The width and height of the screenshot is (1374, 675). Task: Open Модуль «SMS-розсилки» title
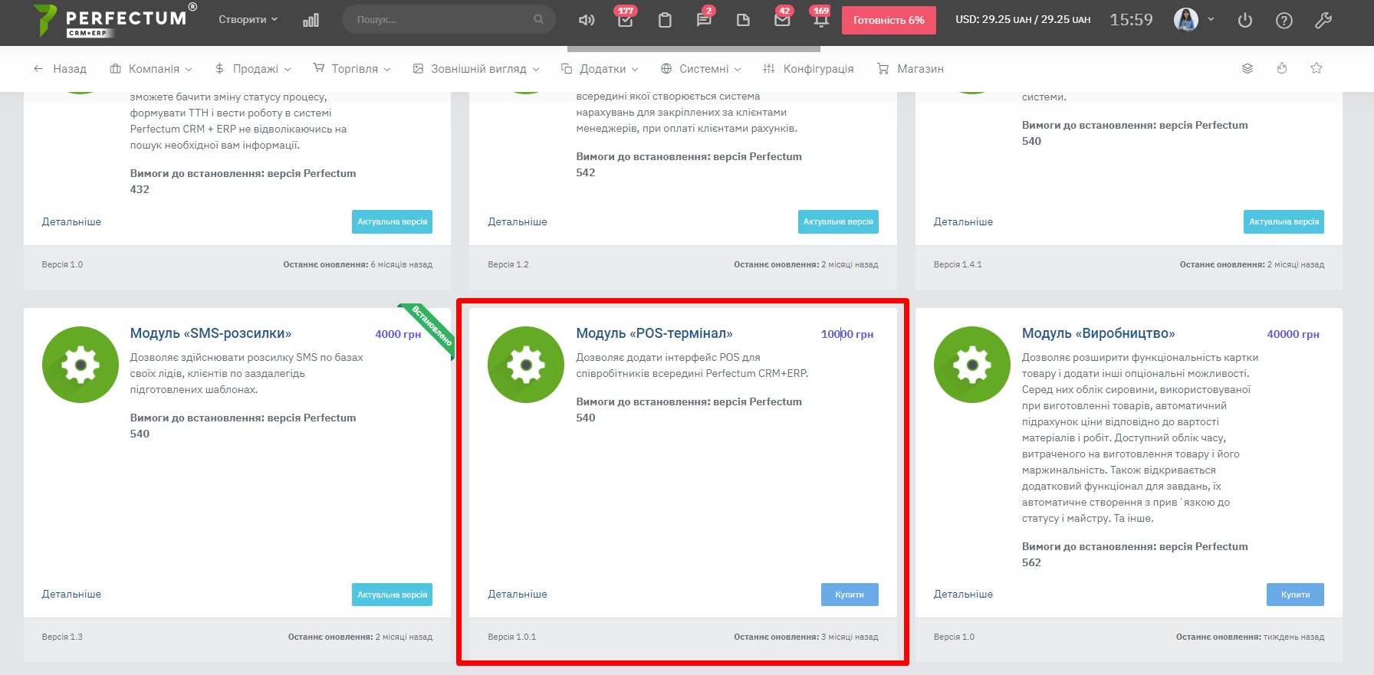(x=211, y=333)
